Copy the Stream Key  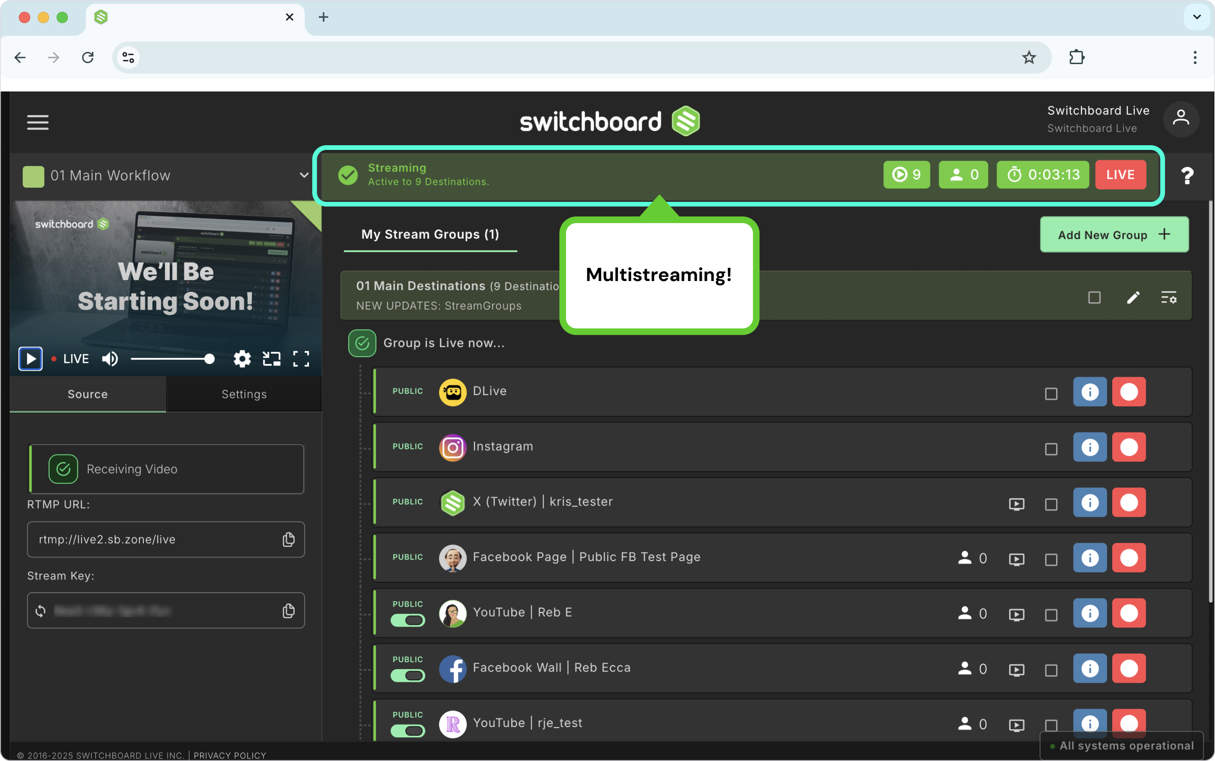point(288,611)
